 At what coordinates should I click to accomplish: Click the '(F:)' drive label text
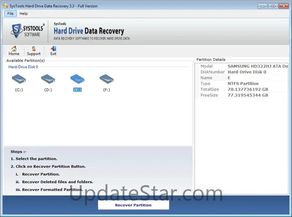[x=106, y=90]
